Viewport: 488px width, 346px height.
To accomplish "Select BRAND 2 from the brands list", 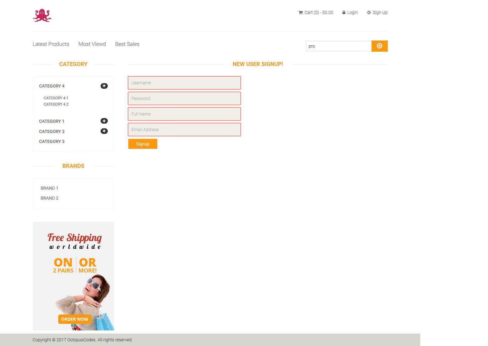I will [x=49, y=198].
